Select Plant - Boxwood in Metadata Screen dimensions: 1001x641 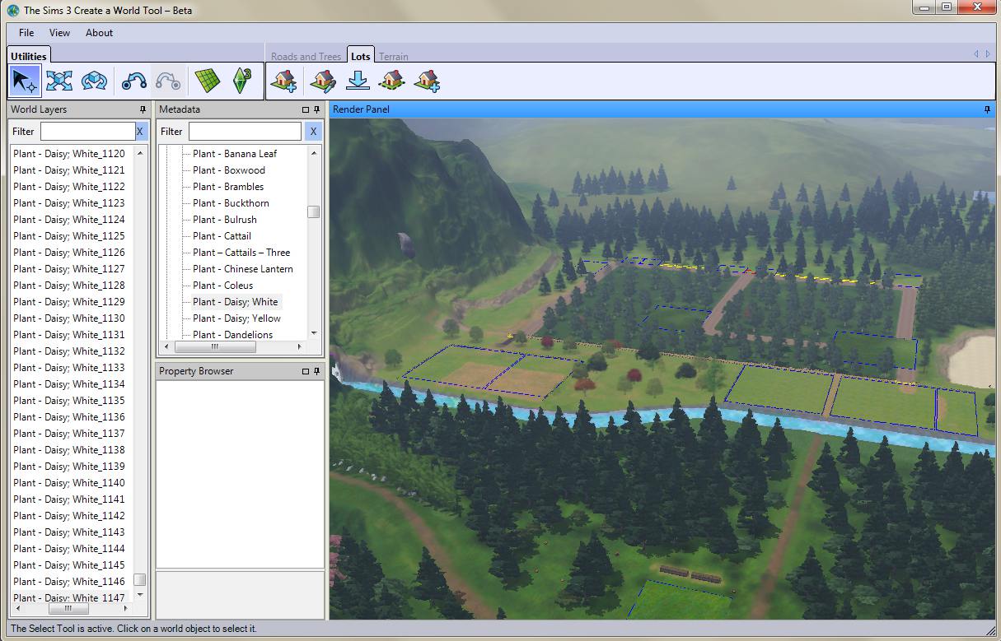pos(229,170)
